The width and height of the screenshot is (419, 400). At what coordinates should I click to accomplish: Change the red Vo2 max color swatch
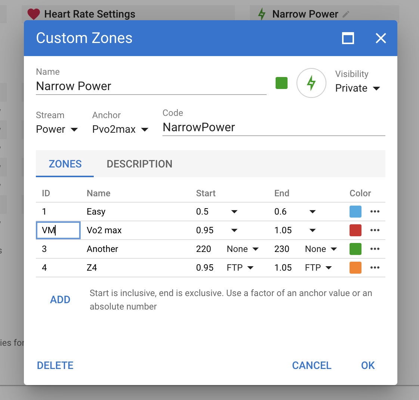click(355, 230)
